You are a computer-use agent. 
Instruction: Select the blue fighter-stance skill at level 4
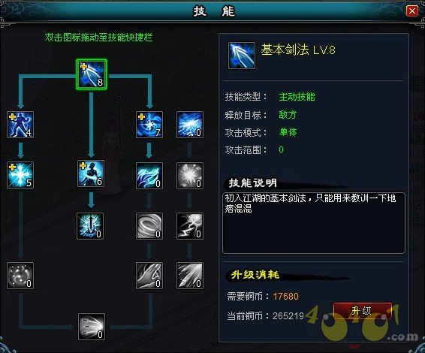(x=20, y=125)
